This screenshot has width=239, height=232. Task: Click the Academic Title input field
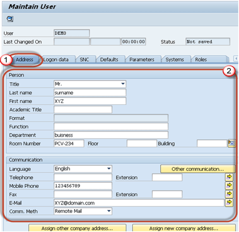[83, 109]
